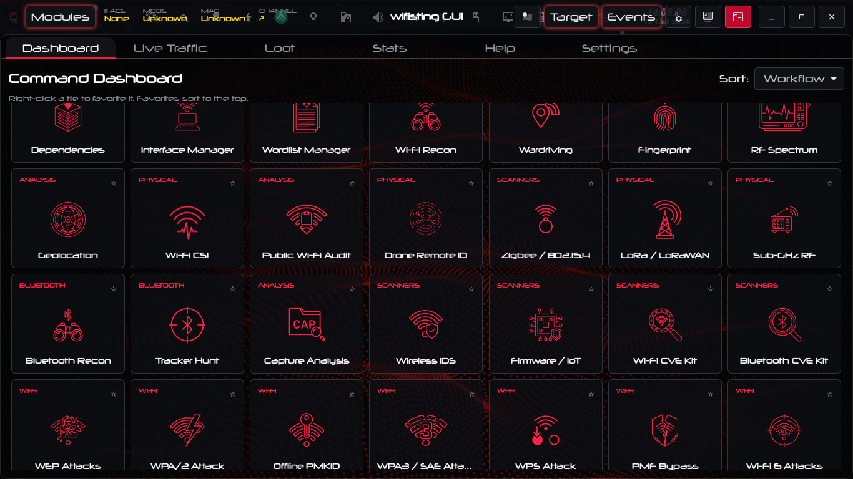
Task: Toggle the favorite star on Wireless IDS tile
Action: click(x=471, y=289)
